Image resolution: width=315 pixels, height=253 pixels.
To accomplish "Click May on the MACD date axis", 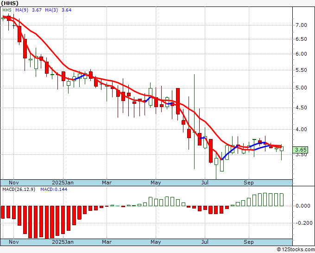I will click(x=156, y=242).
